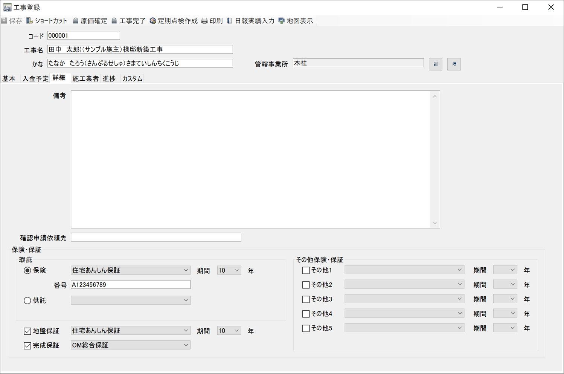Click the second small button beside 管轄事業所
Viewport: 564px width, 374px height.
tap(454, 64)
